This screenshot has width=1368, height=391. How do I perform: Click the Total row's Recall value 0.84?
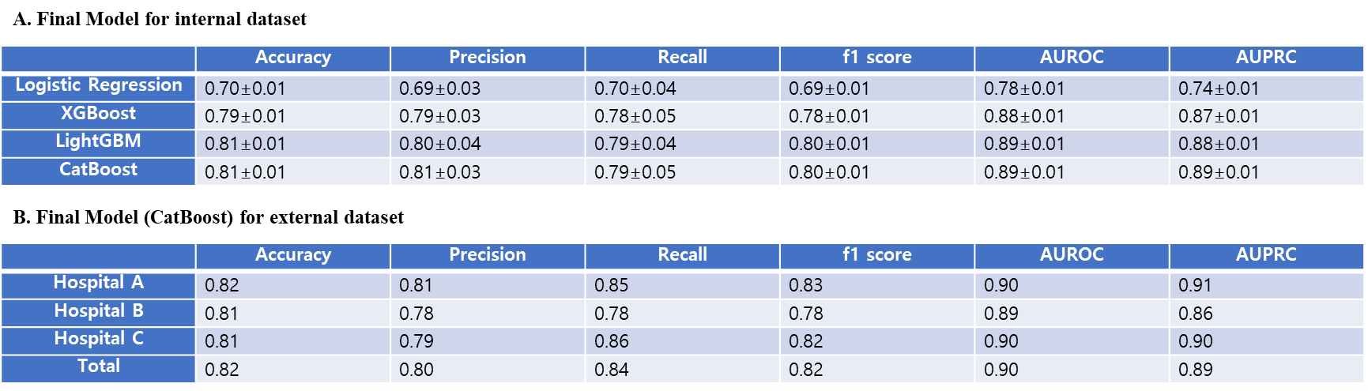[611, 370]
